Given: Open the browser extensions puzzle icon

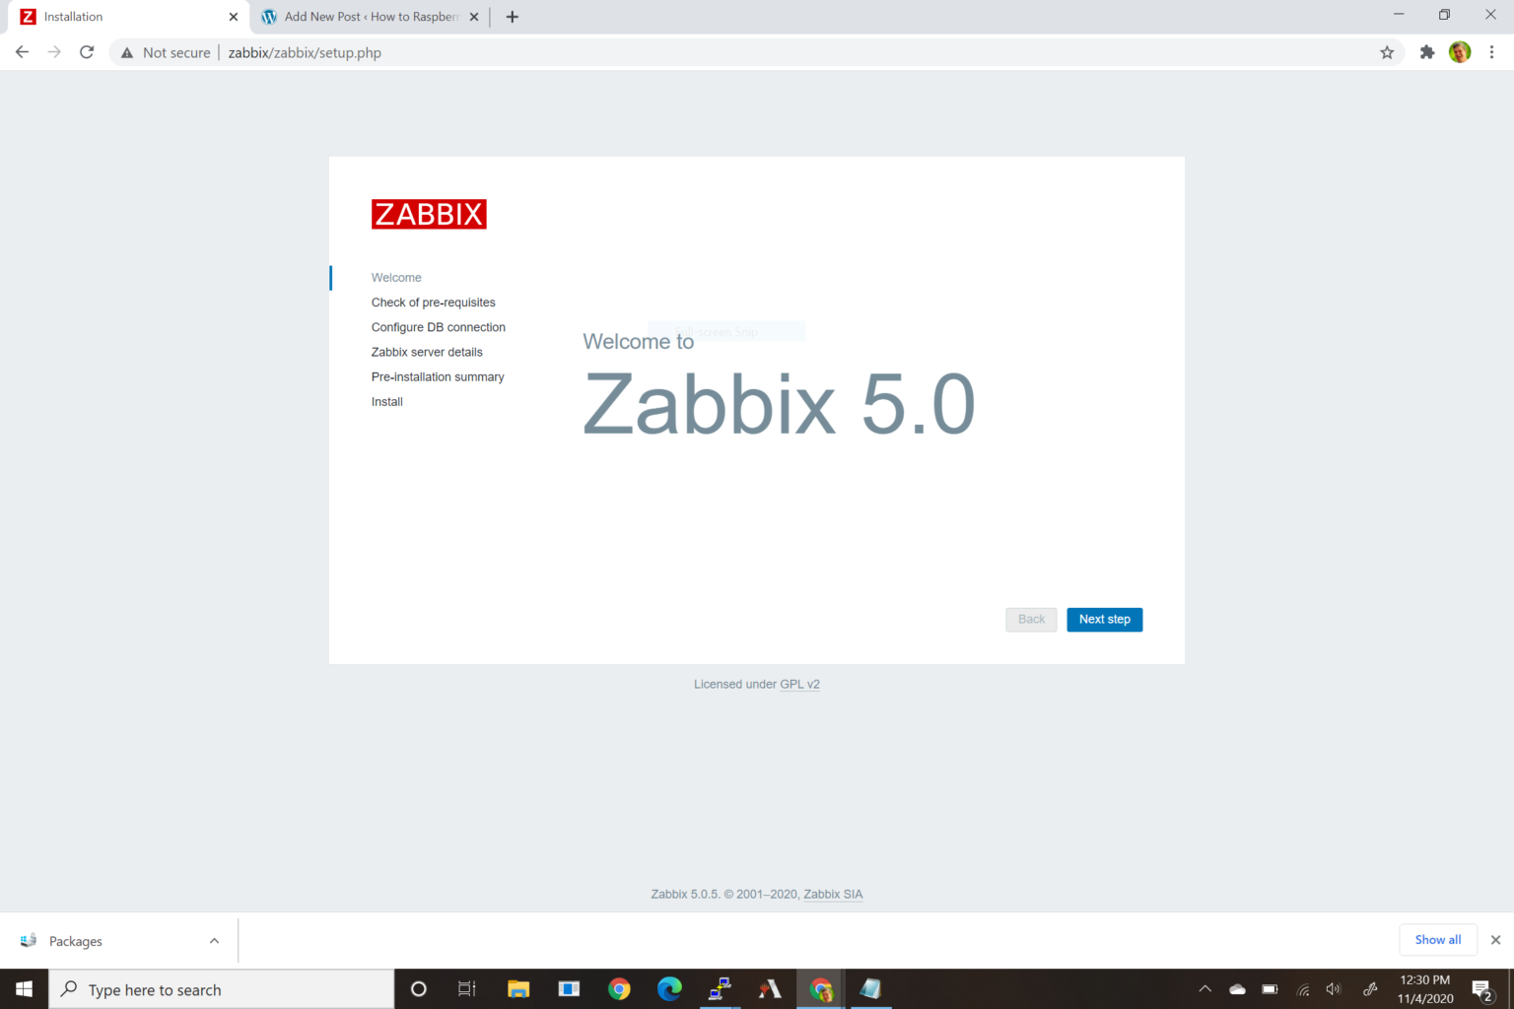Looking at the screenshot, I should [1426, 52].
